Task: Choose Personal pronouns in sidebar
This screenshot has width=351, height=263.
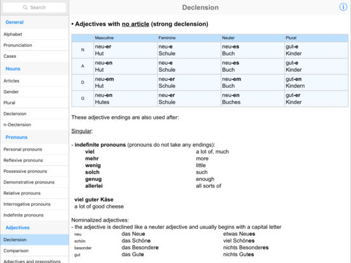Action: tap(34, 149)
